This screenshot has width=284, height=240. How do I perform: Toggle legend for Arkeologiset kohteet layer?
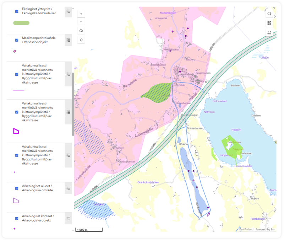click(x=68, y=218)
